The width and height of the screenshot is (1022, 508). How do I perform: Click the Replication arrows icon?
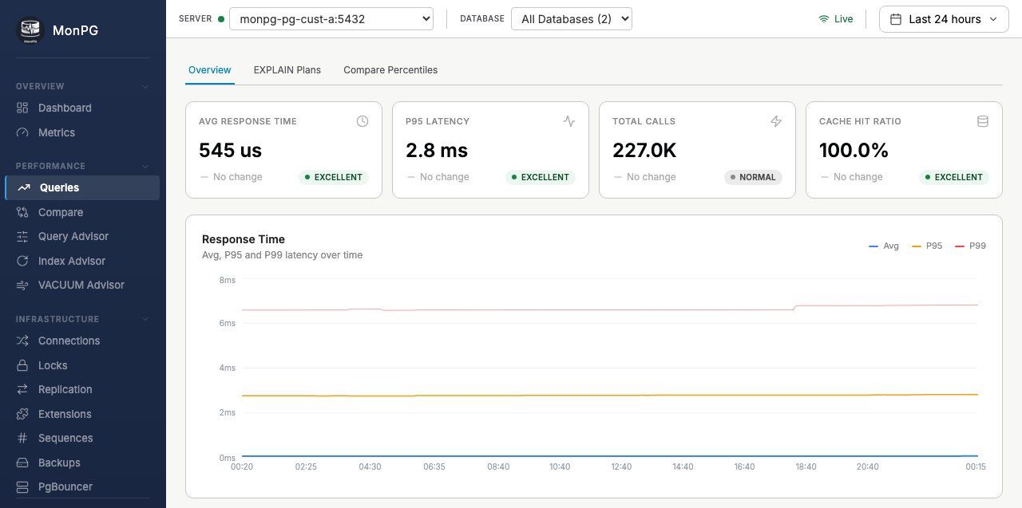click(22, 389)
